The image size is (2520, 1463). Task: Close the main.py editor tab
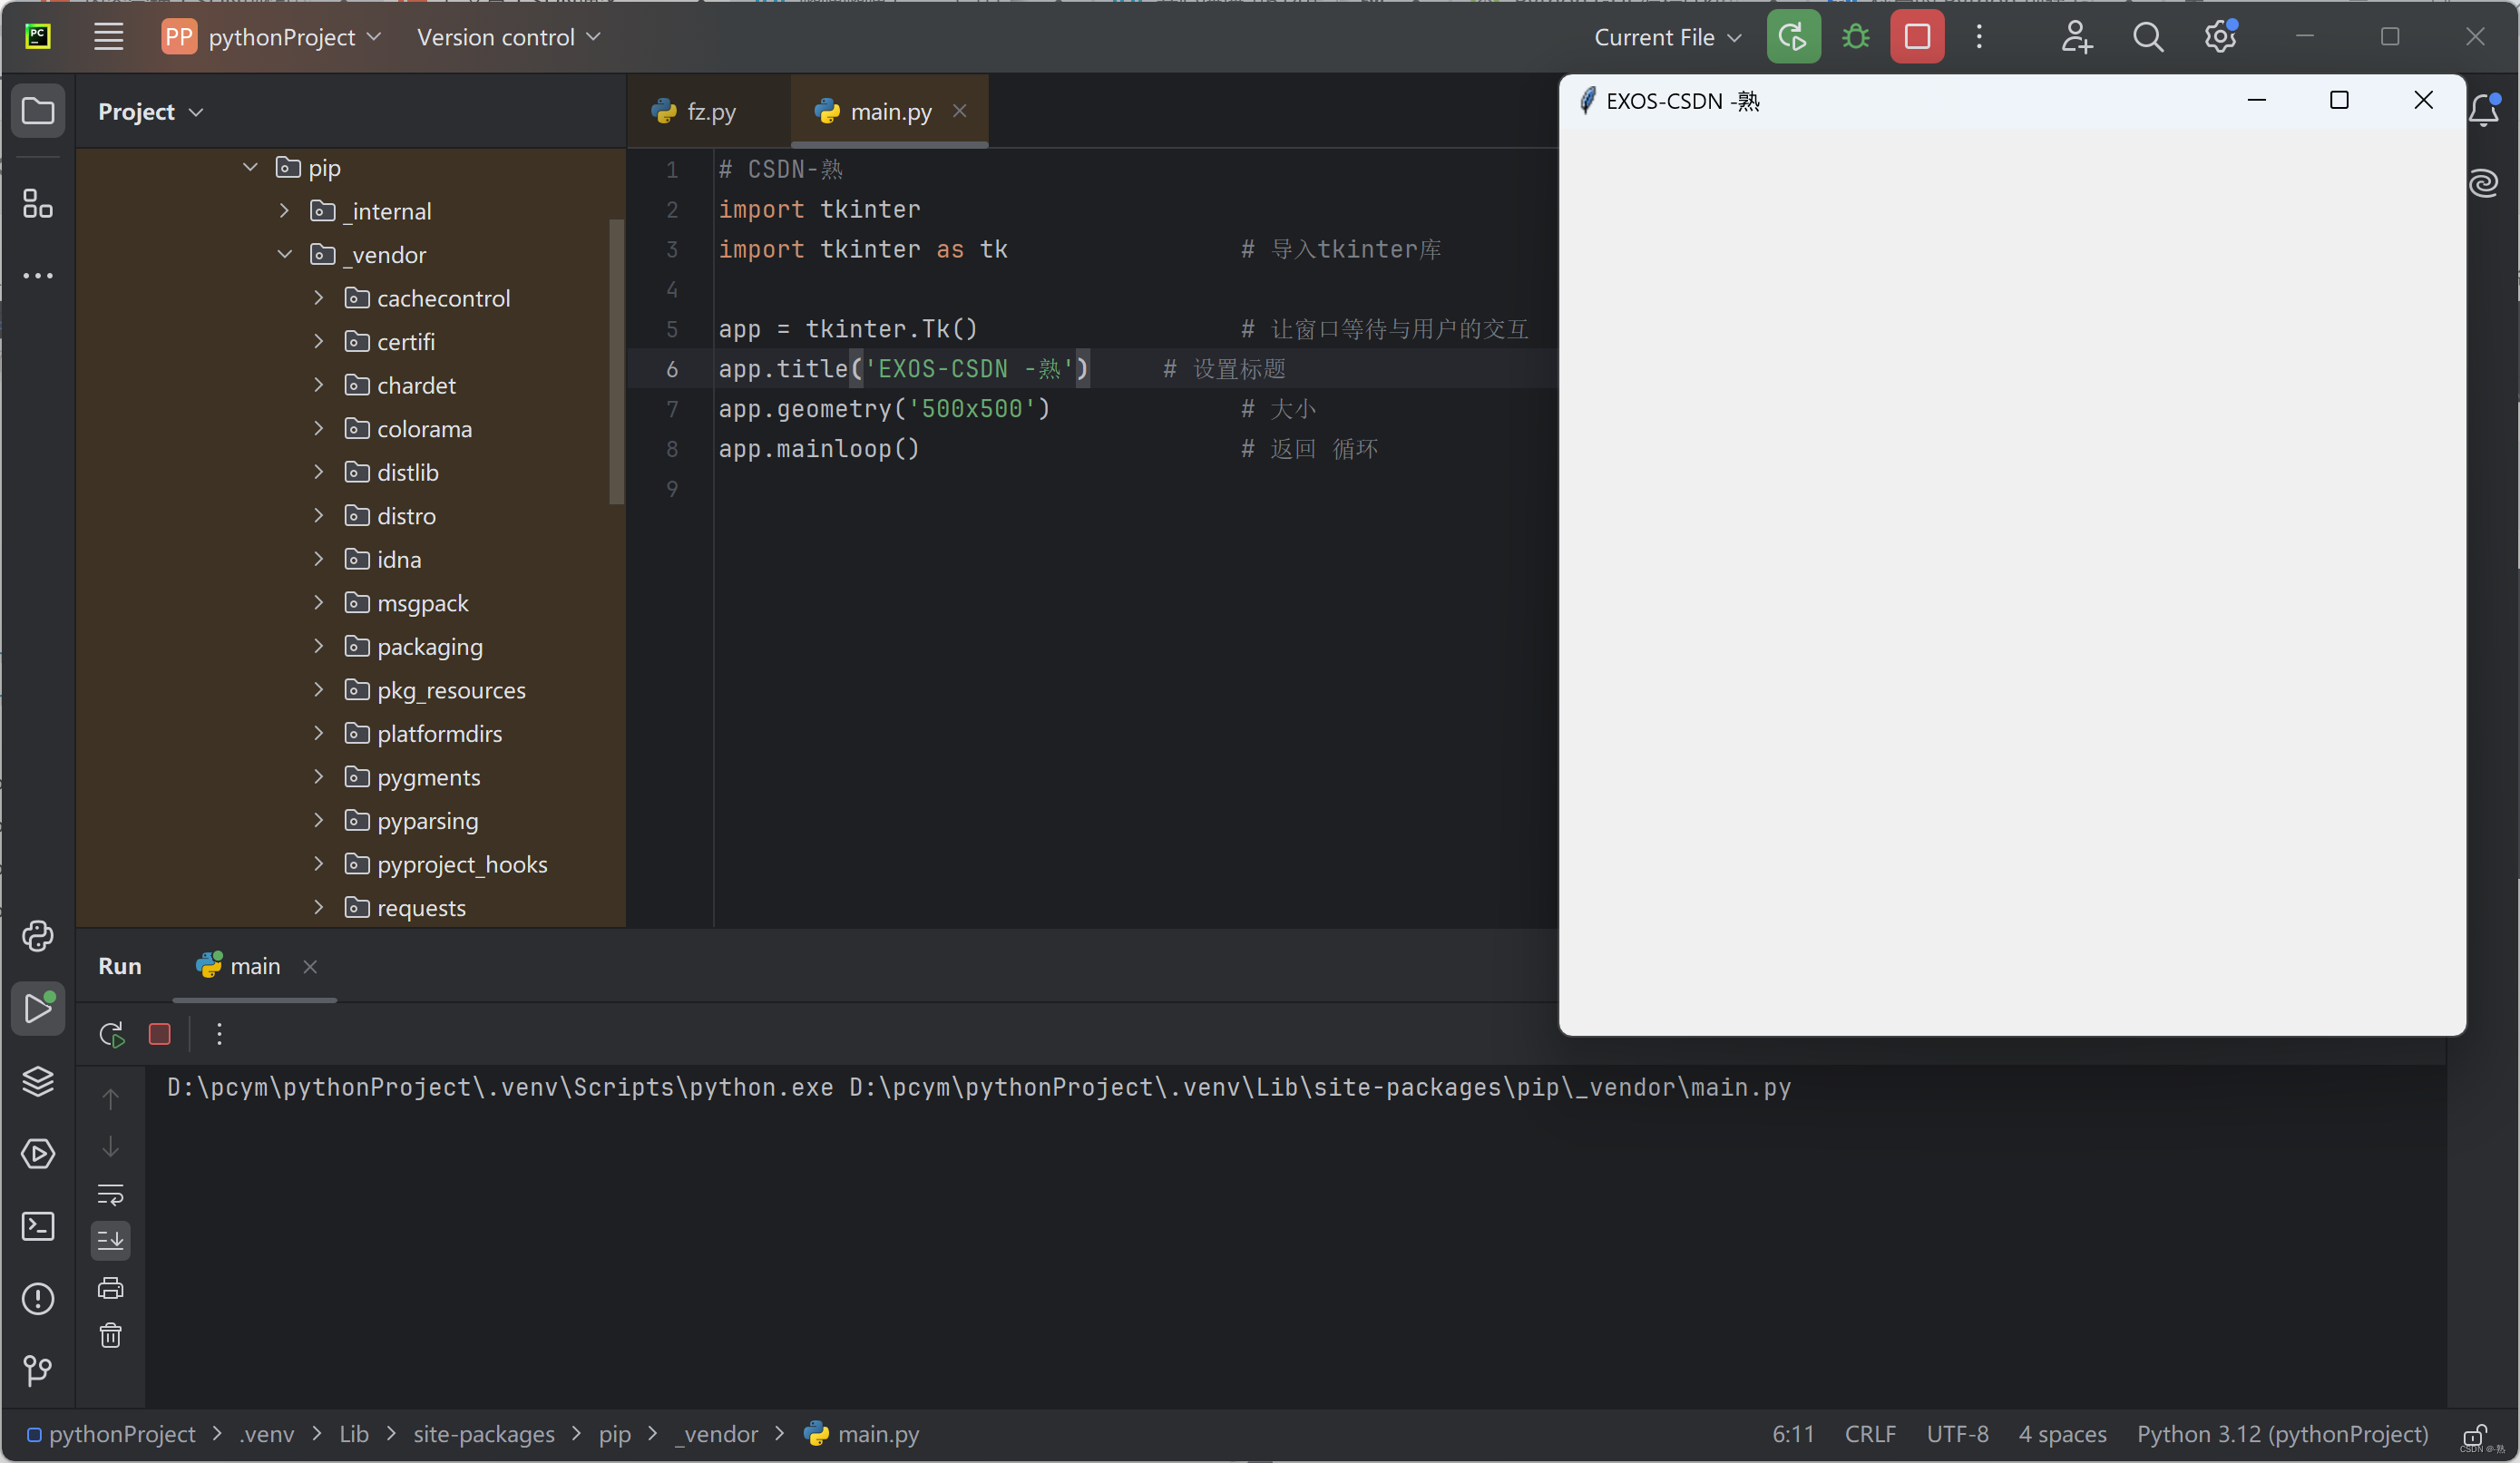tap(959, 111)
